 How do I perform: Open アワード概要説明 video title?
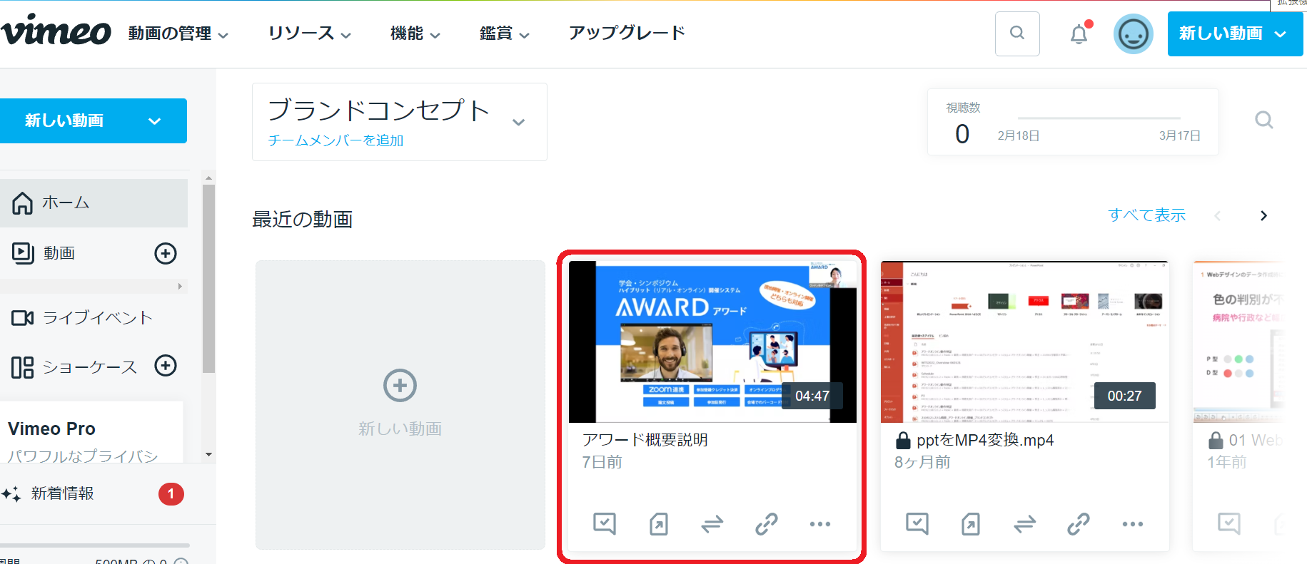(x=645, y=440)
